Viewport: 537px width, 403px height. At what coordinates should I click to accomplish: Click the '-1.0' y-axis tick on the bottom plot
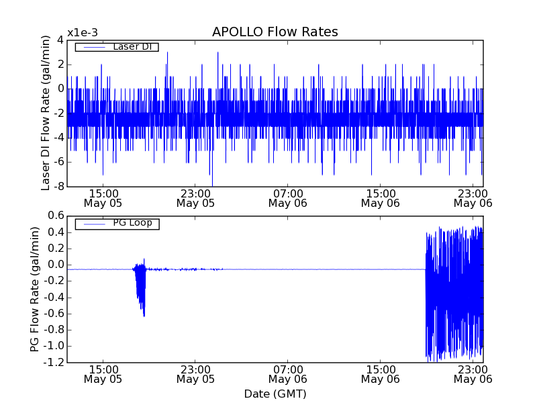pos(54,346)
